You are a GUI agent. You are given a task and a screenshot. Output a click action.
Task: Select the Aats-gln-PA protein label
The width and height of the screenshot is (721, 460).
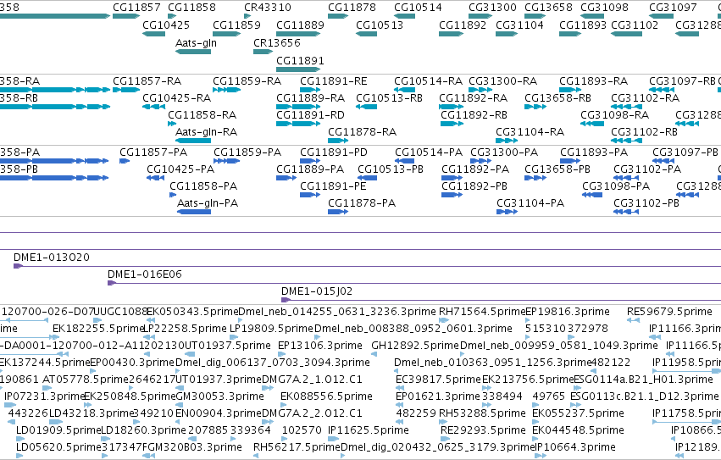tap(208, 203)
